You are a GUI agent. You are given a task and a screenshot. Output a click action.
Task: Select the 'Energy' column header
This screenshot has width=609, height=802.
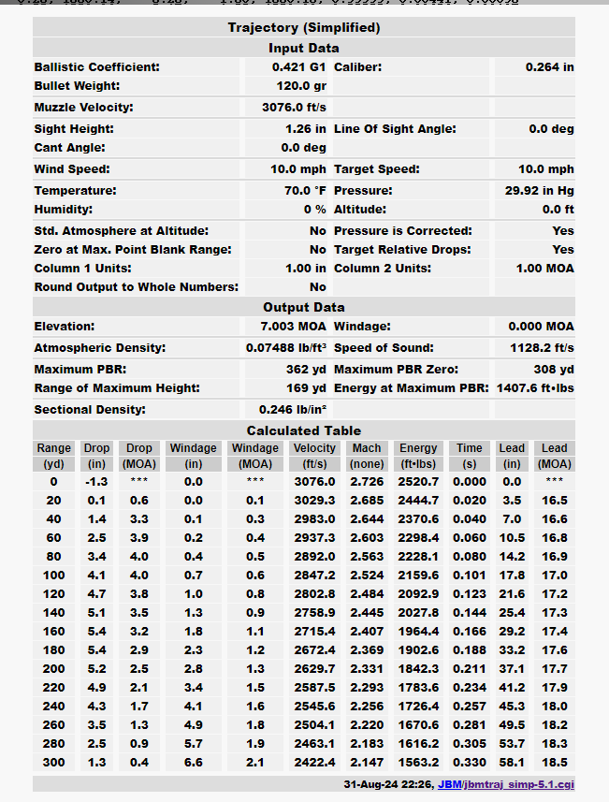pos(418,448)
